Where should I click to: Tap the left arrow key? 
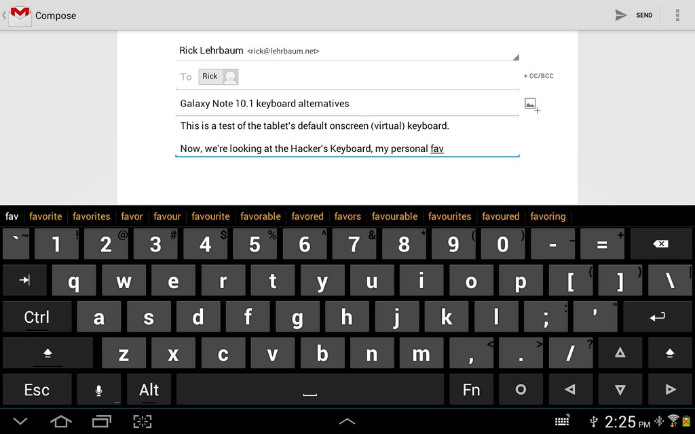(x=570, y=390)
